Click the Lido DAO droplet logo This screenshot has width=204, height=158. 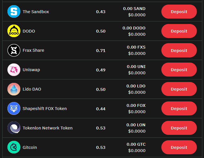tap(14, 89)
